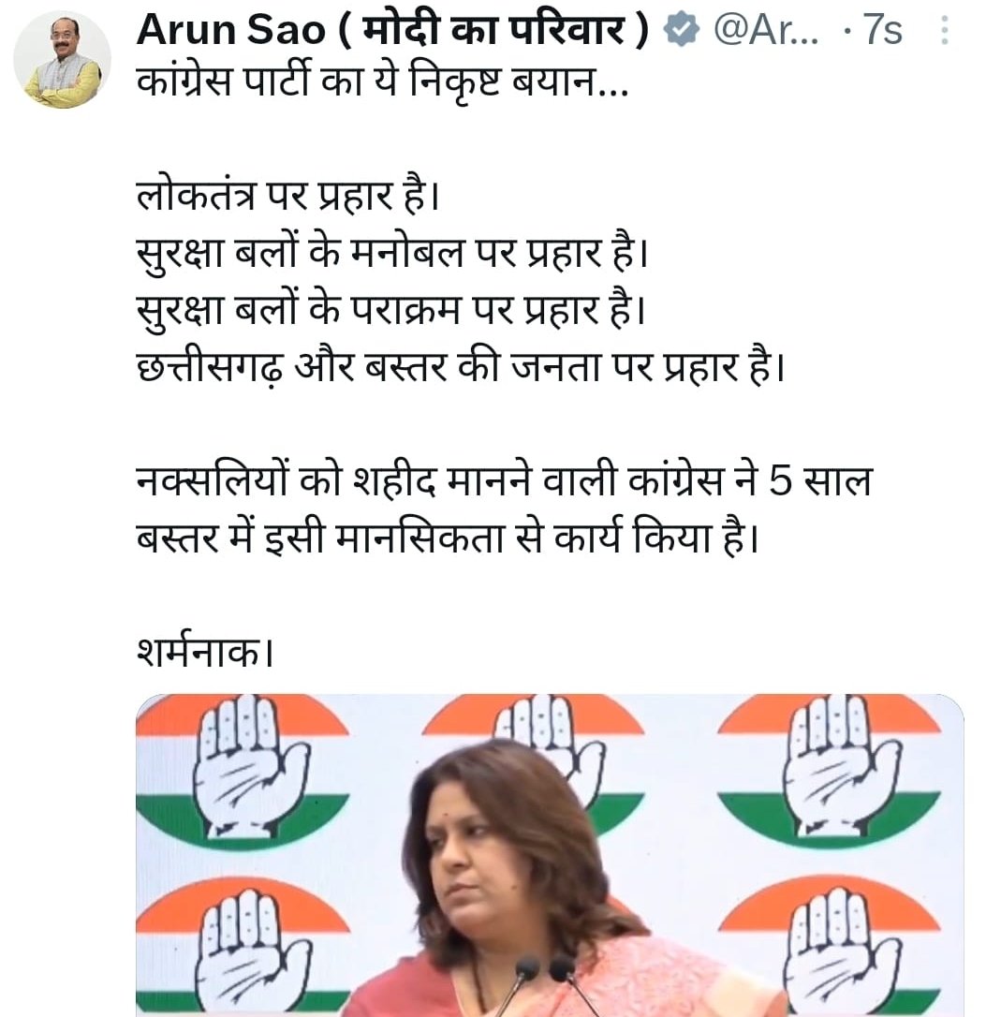Viewport: 986px width, 1017px height.
Task: Click the truncated @Ar... handle
Action: 766,30
